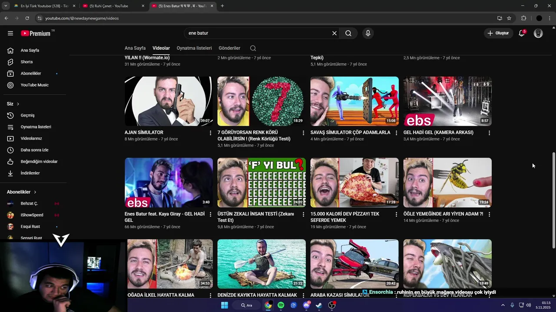Screen dimensions: 556x312
Task: Open Spotify from the taskbar
Action: (281, 305)
